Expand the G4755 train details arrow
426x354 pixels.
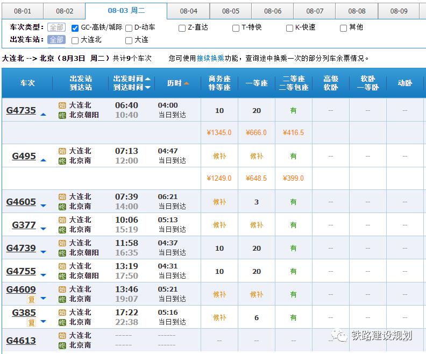pyautogui.click(x=44, y=275)
